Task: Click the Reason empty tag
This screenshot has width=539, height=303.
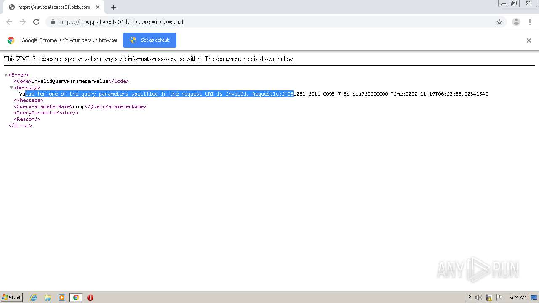Action: [x=27, y=119]
